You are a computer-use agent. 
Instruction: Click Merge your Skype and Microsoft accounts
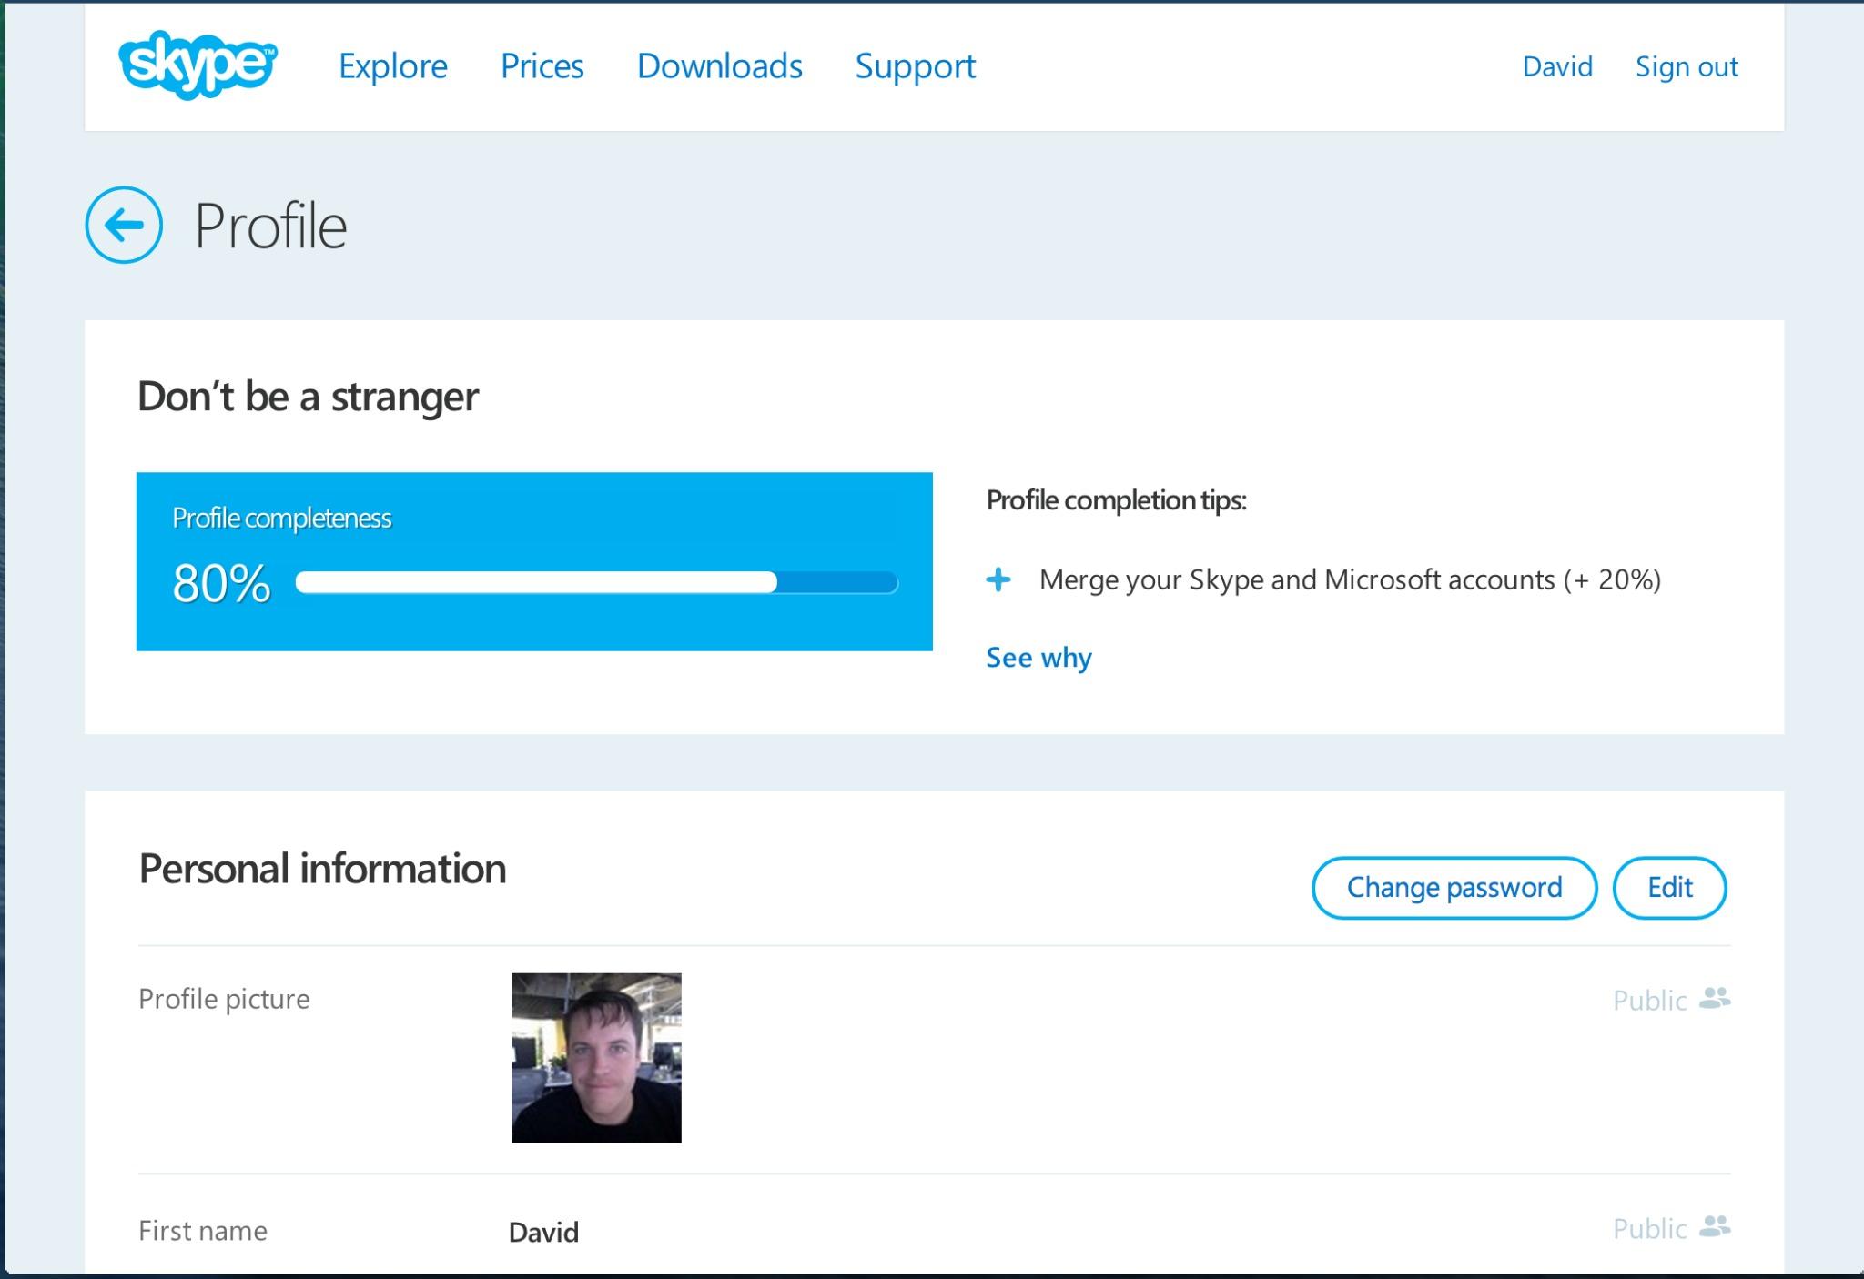pyautogui.click(x=1350, y=579)
